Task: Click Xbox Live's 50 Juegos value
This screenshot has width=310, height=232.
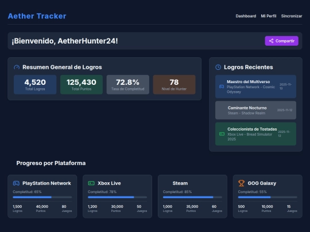Action: point(139,207)
